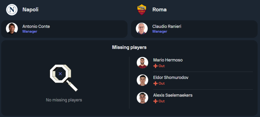Open Claudio Ranieri's avatar photo
Screen dimensions: 260x117
(x=142, y=29)
